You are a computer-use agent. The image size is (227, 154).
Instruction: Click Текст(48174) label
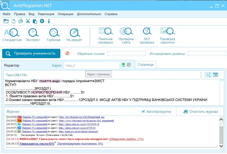[x=16, y=75]
